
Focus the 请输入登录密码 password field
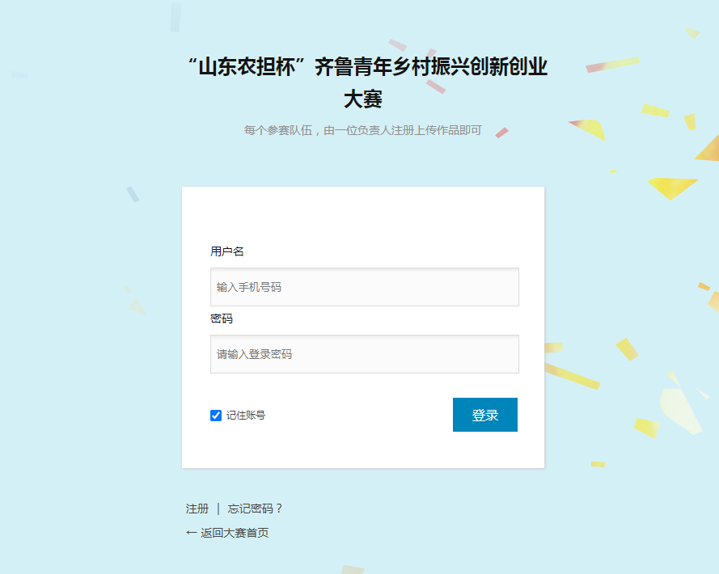click(365, 354)
